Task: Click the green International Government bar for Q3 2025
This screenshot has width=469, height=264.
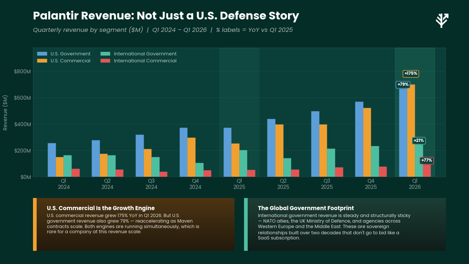Action: (331, 163)
